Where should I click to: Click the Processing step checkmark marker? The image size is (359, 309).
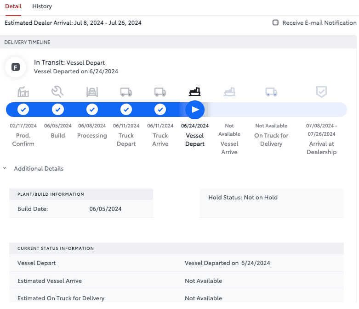(x=92, y=110)
